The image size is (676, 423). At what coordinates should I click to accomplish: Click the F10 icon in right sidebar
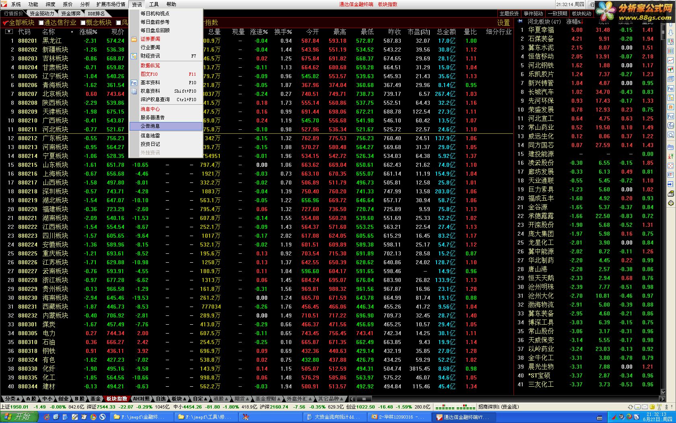(671, 89)
